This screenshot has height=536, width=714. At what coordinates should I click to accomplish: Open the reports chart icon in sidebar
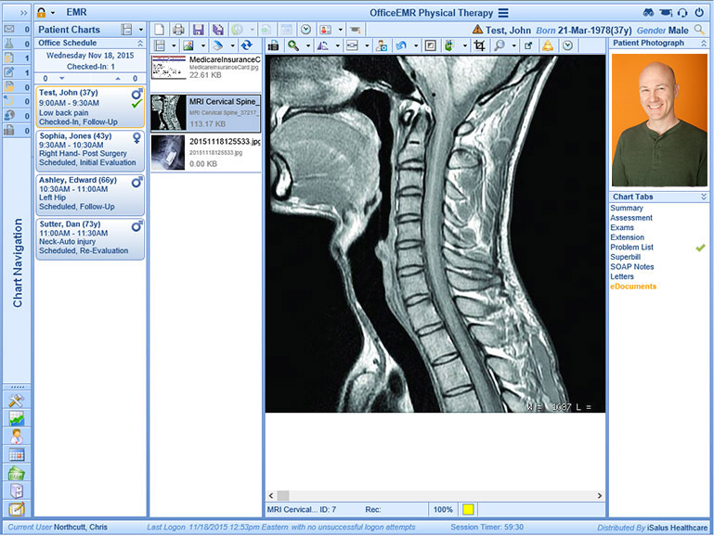coord(17,418)
